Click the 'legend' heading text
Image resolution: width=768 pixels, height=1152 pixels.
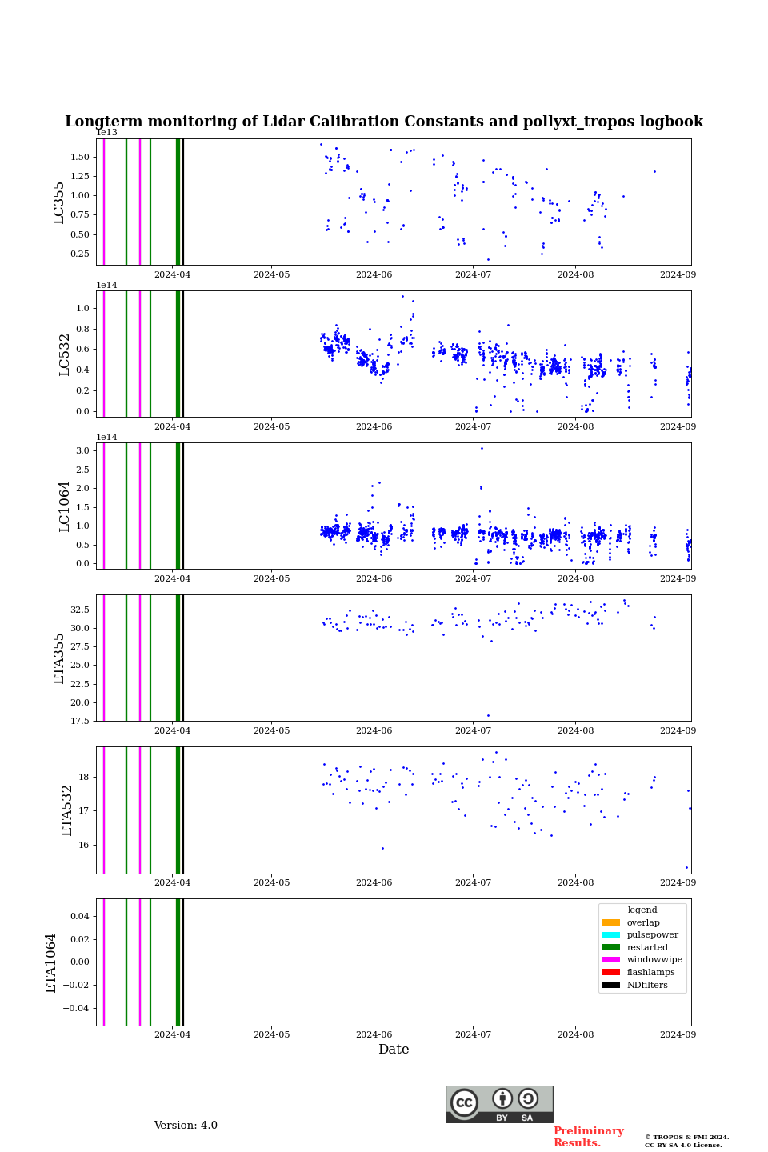point(642,910)
